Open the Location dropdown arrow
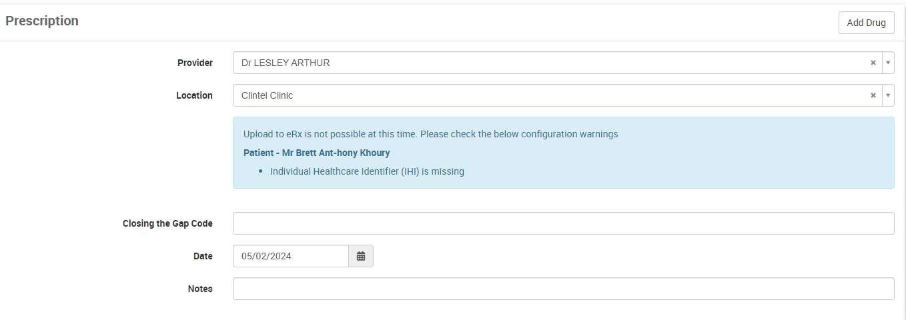Image resolution: width=906 pixels, height=320 pixels. pyautogui.click(x=888, y=95)
